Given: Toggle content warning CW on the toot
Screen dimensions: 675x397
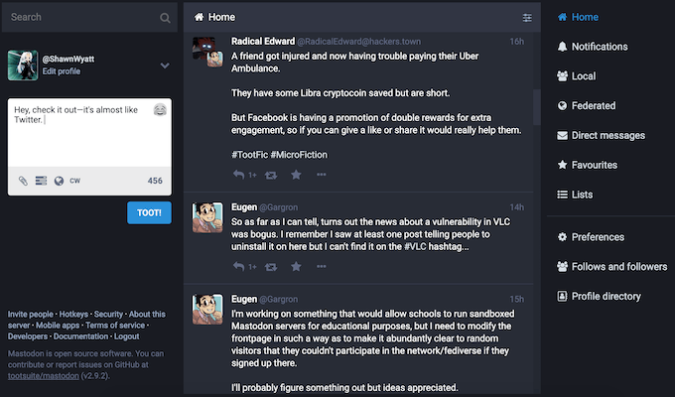Looking at the screenshot, I should click(x=74, y=181).
